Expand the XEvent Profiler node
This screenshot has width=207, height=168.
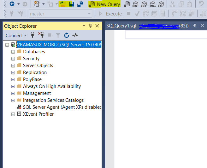[x=13, y=114]
